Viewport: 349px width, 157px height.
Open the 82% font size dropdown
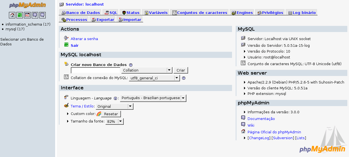pyautogui.click(x=114, y=121)
